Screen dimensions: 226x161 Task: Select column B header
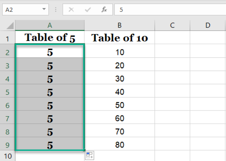coord(119,25)
